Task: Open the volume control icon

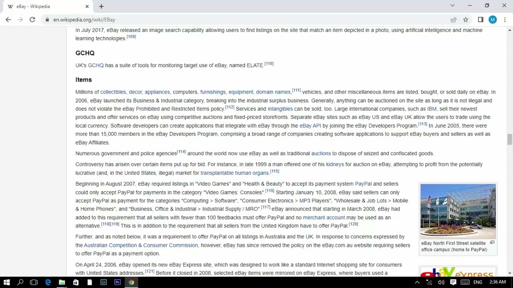Action: pyautogui.click(x=441, y=282)
